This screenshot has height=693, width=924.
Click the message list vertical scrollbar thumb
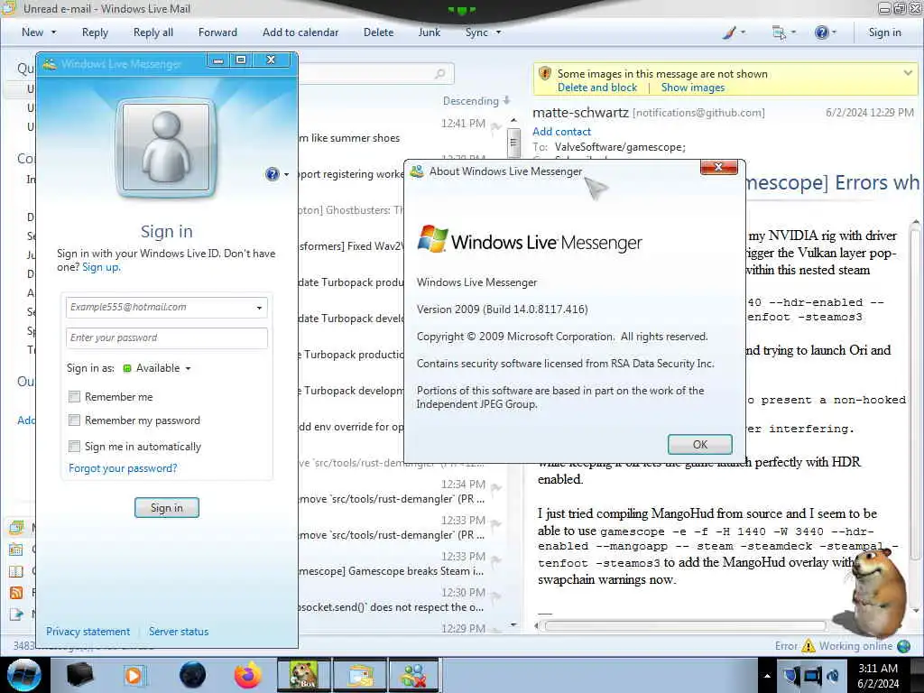[x=513, y=143]
